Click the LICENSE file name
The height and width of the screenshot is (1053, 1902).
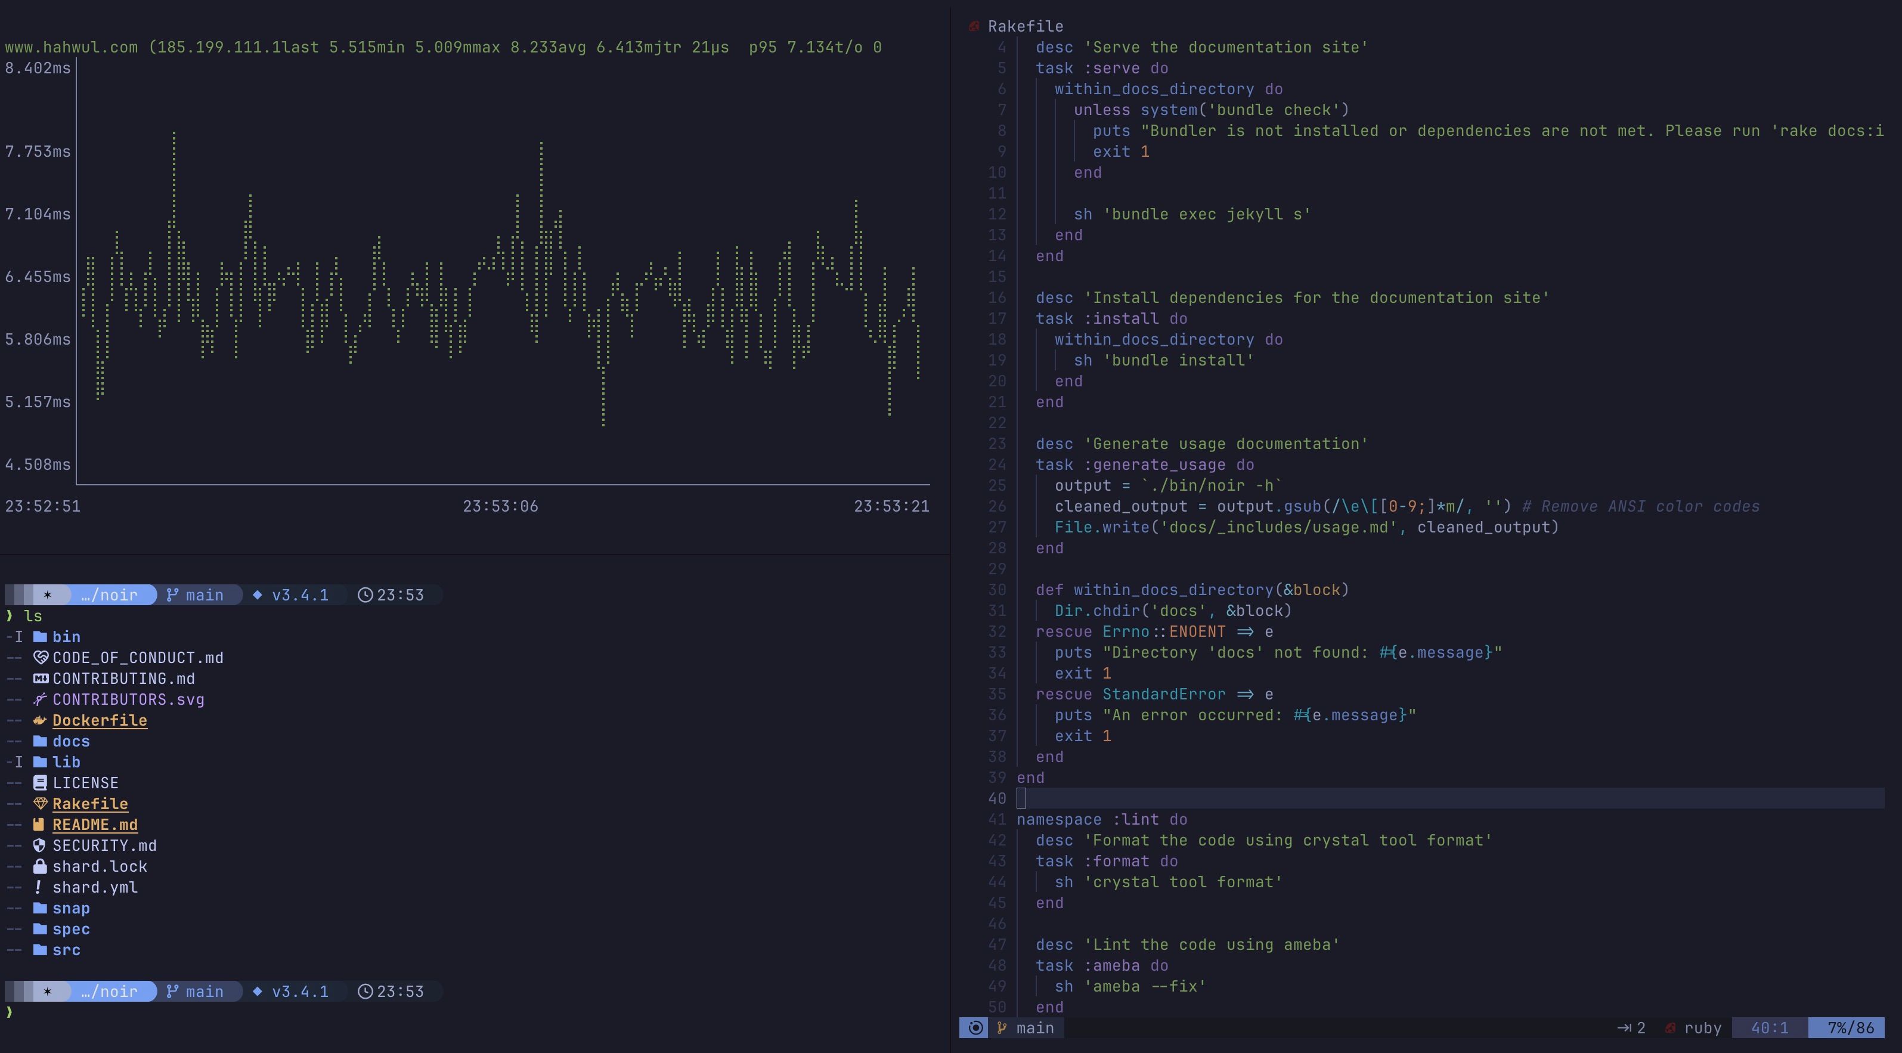point(86,783)
